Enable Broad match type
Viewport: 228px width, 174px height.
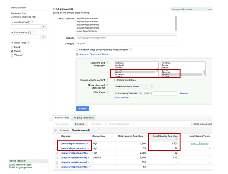(x=12, y=47)
